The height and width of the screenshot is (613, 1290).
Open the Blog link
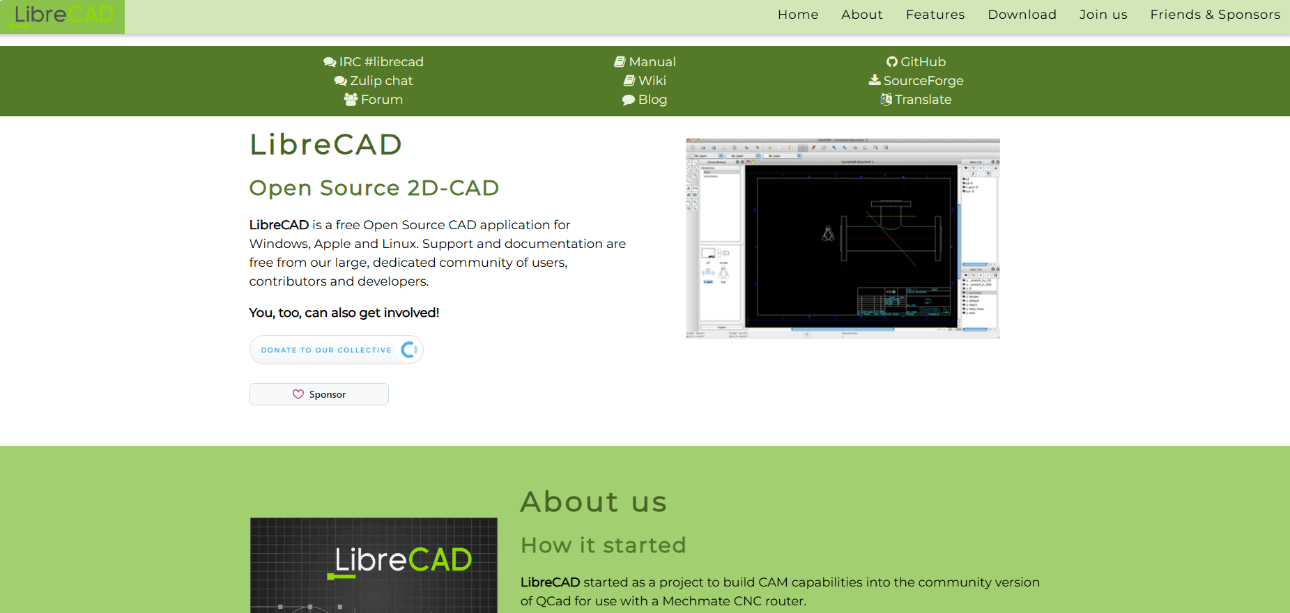pos(652,100)
